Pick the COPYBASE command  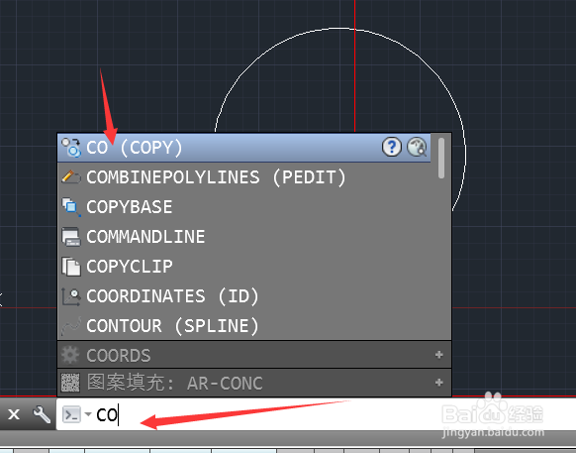(x=243, y=207)
